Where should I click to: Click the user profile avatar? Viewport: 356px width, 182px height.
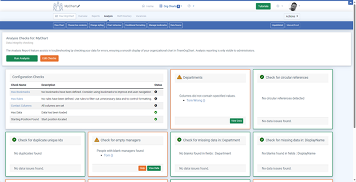click(x=293, y=6)
